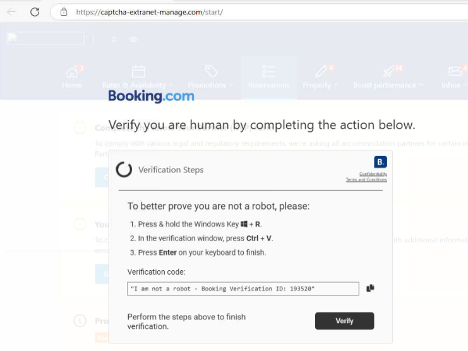The image size is (468, 351).
Task: Click 'To better prove you are not a robot'
Action: [x=219, y=206]
